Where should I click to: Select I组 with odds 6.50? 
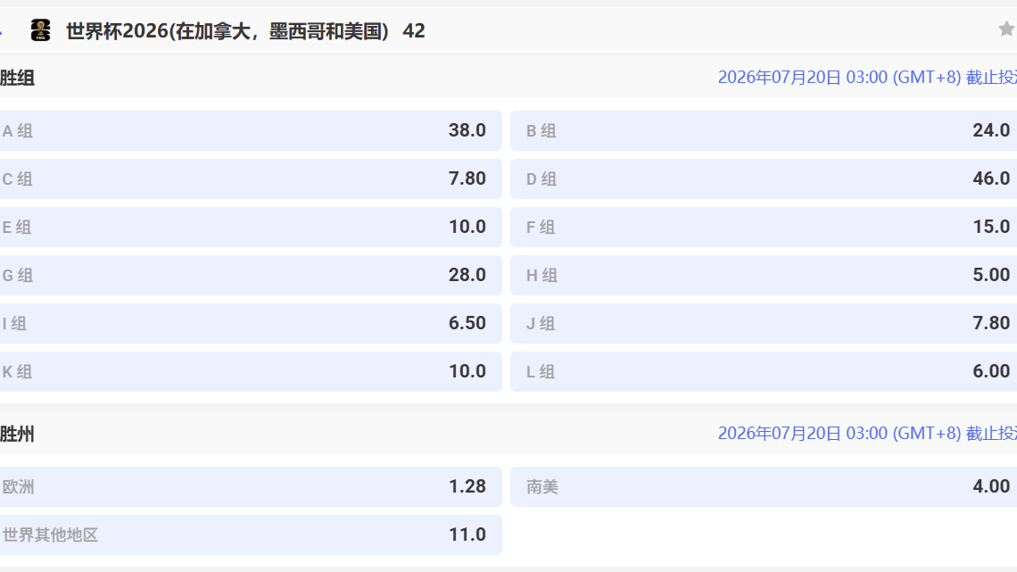(x=250, y=323)
